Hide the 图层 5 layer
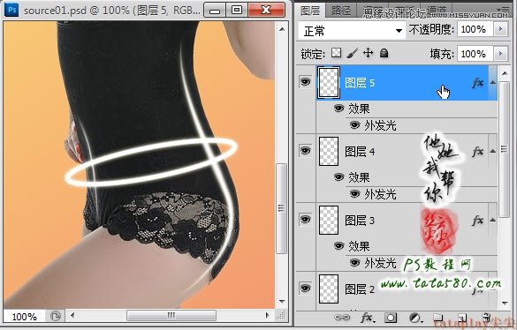Image resolution: width=517 pixels, height=330 pixels. coord(305,81)
